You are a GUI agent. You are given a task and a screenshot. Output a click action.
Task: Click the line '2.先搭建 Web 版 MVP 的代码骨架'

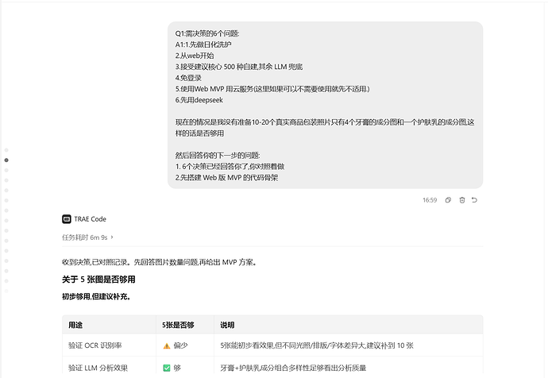coord(226,178)
